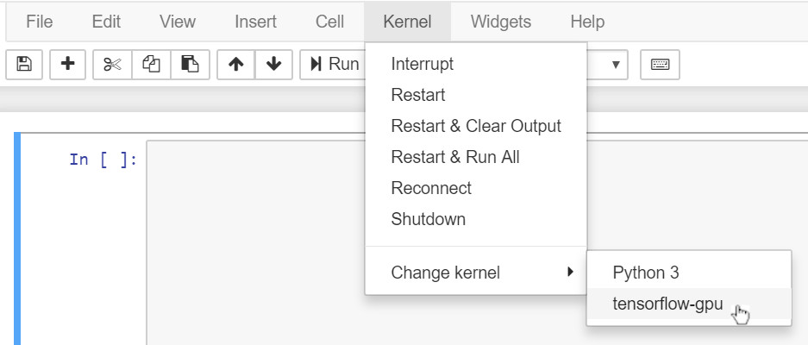Select Restart & Clear Output
This screenshot has height=345, width=808.
[x=476, y=126]
